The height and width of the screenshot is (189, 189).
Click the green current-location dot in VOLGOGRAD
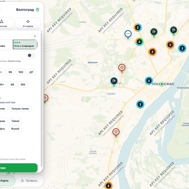(x=162, y=84)
